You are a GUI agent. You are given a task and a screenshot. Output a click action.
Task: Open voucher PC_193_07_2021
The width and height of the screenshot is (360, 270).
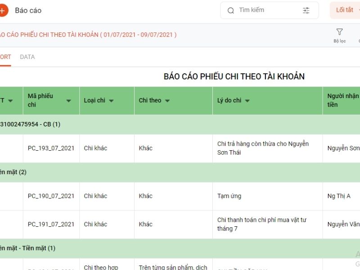point(51,148)
